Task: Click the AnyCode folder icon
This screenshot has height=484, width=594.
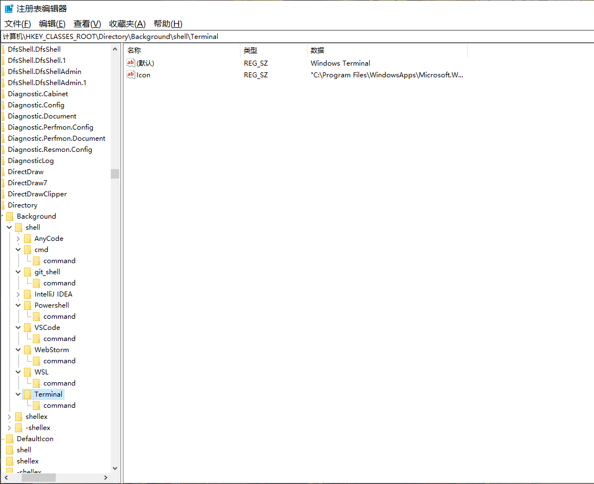Action: [x=27, y=239]
